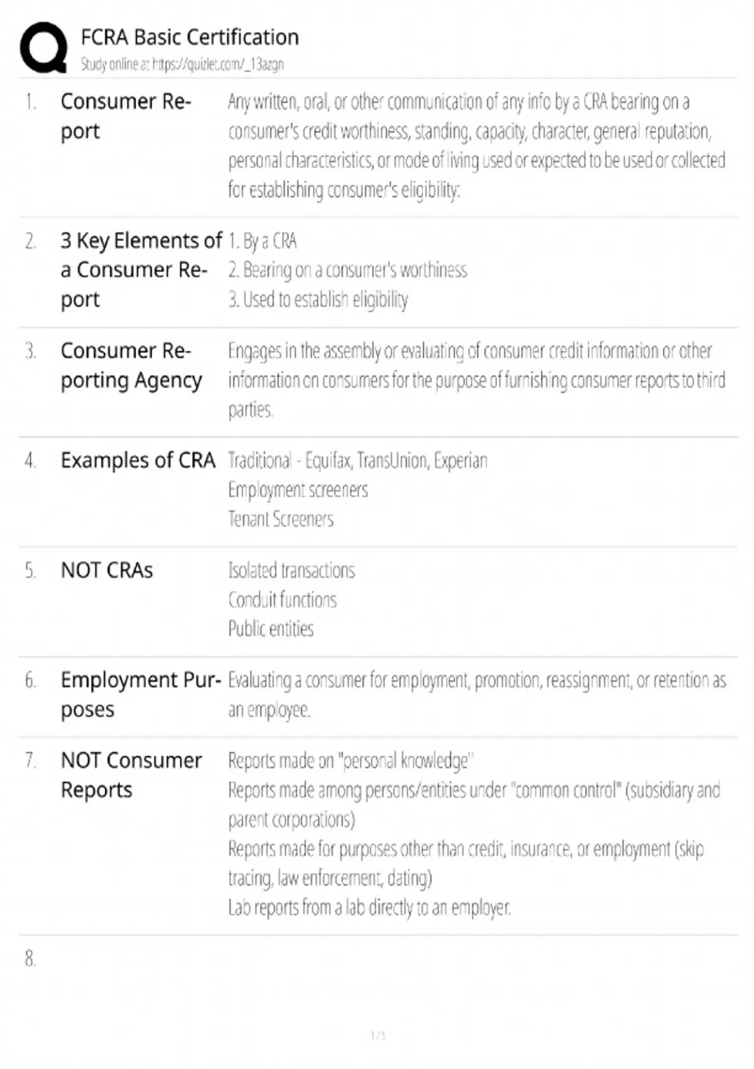Click the Quizlet Q logo
754x1069 pixels.
click(x=43, y=48)
